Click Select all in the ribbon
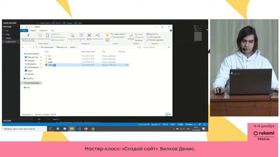The image size is (280, 157). pyautogui.click(x=152, y=34)
